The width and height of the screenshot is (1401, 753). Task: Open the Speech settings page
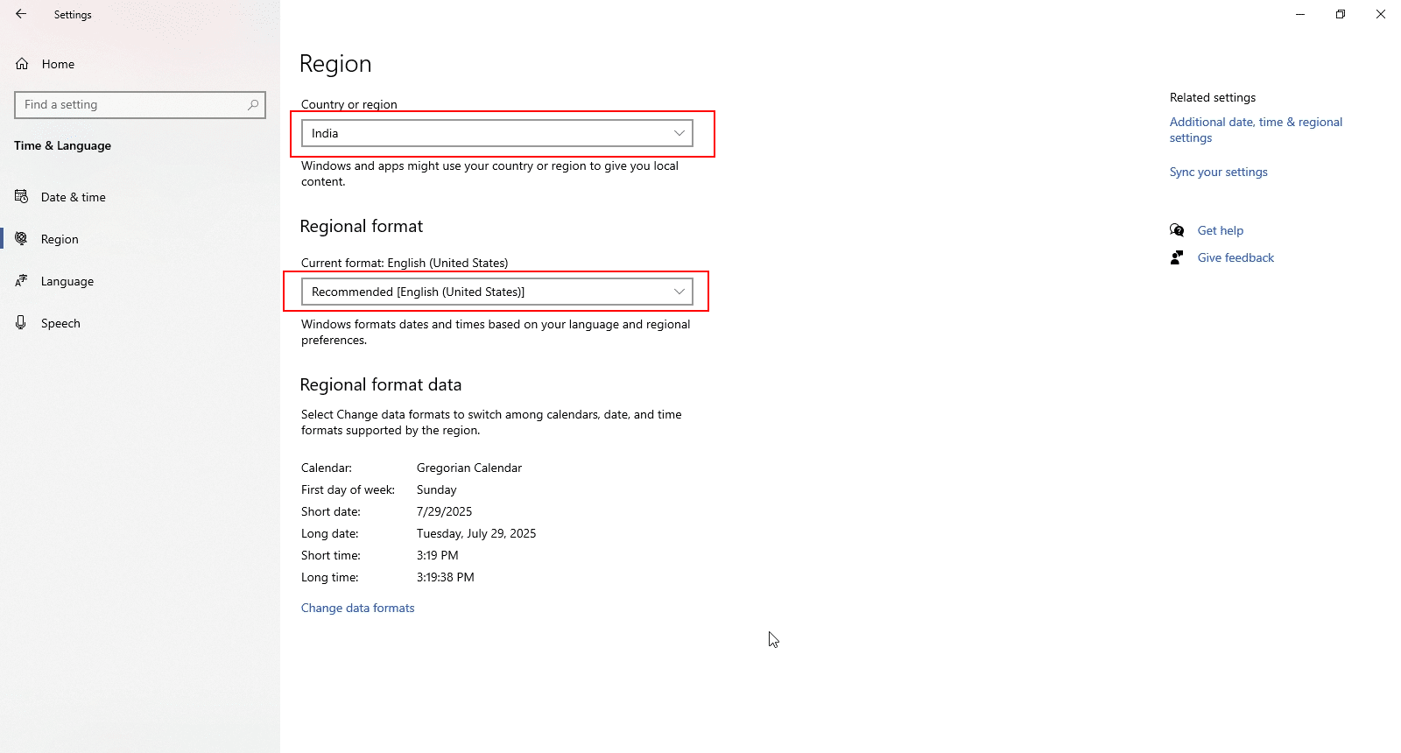pyautogui.click(x=60, y=323)
